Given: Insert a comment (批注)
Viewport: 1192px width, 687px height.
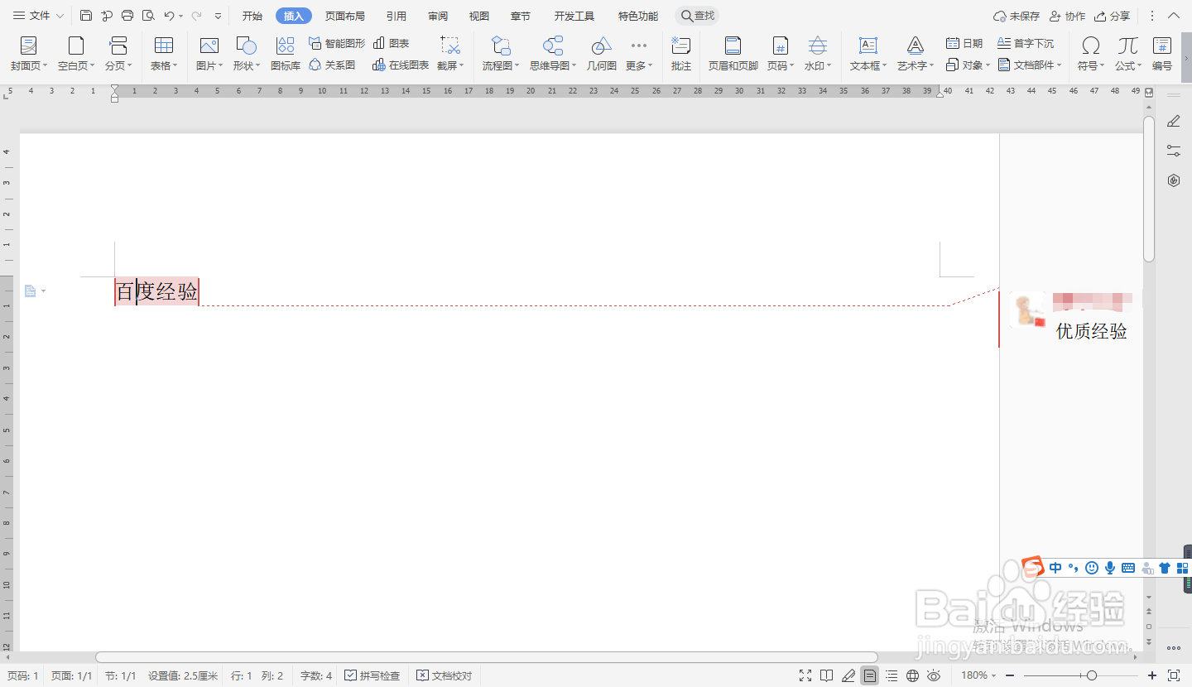Looking at the screenshot, I should [x=681, y=54].
